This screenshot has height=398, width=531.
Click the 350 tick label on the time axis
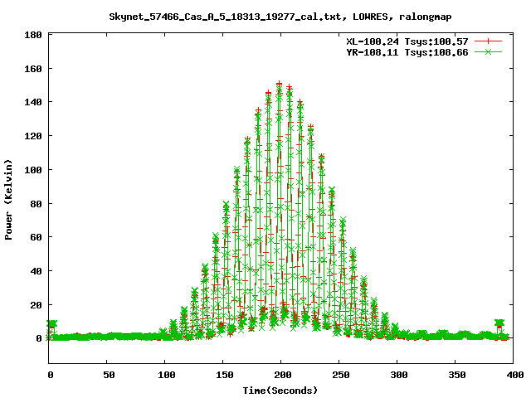click(x=457, y=375)
